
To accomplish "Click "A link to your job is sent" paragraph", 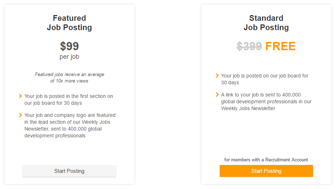I will [x=266, y=101].
